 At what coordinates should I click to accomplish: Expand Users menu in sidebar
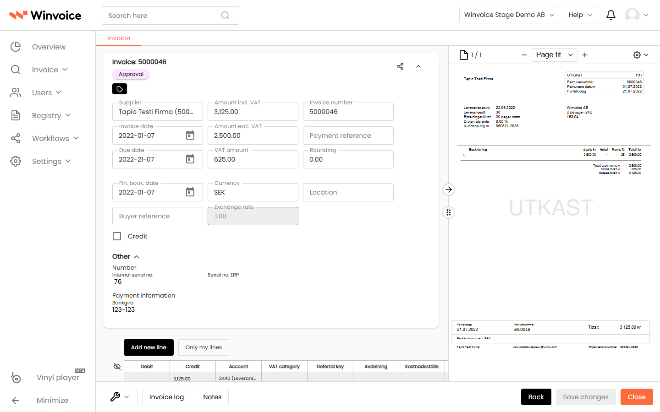coord(36,92)
